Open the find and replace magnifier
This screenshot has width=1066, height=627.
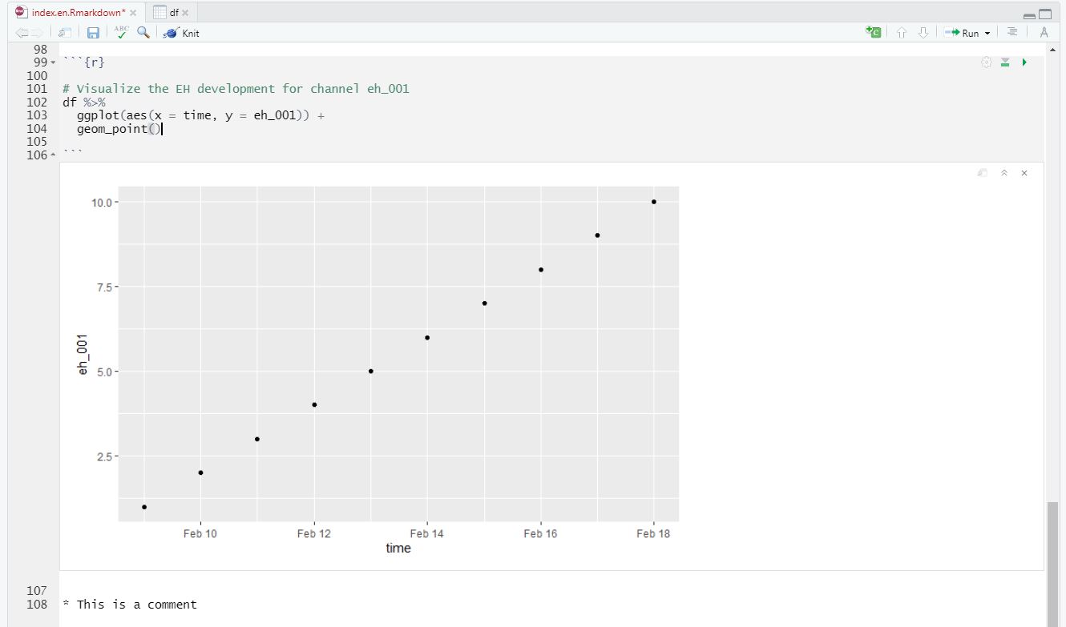click(x=143, y=32)
